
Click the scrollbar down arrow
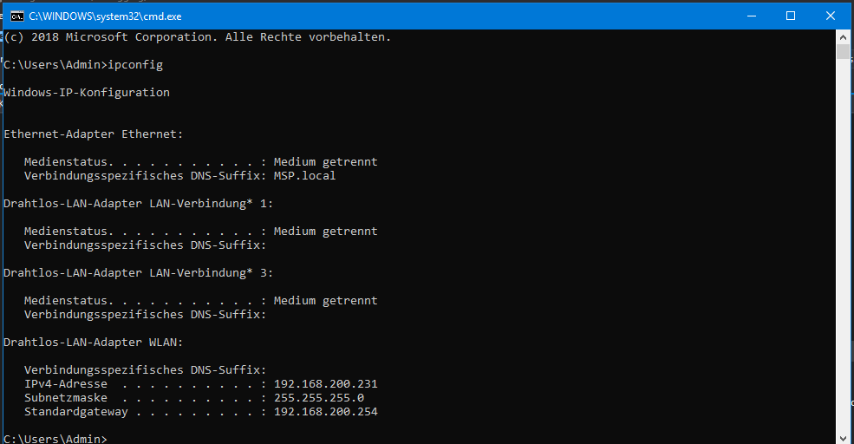[x=843, y=437]
